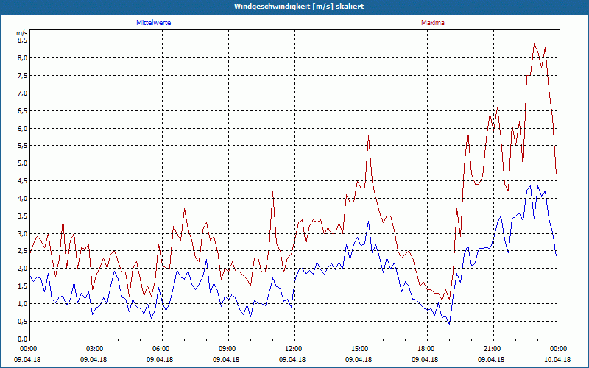Click the '09:00' time axis label

pyautogui.click(x=226, y=349)
